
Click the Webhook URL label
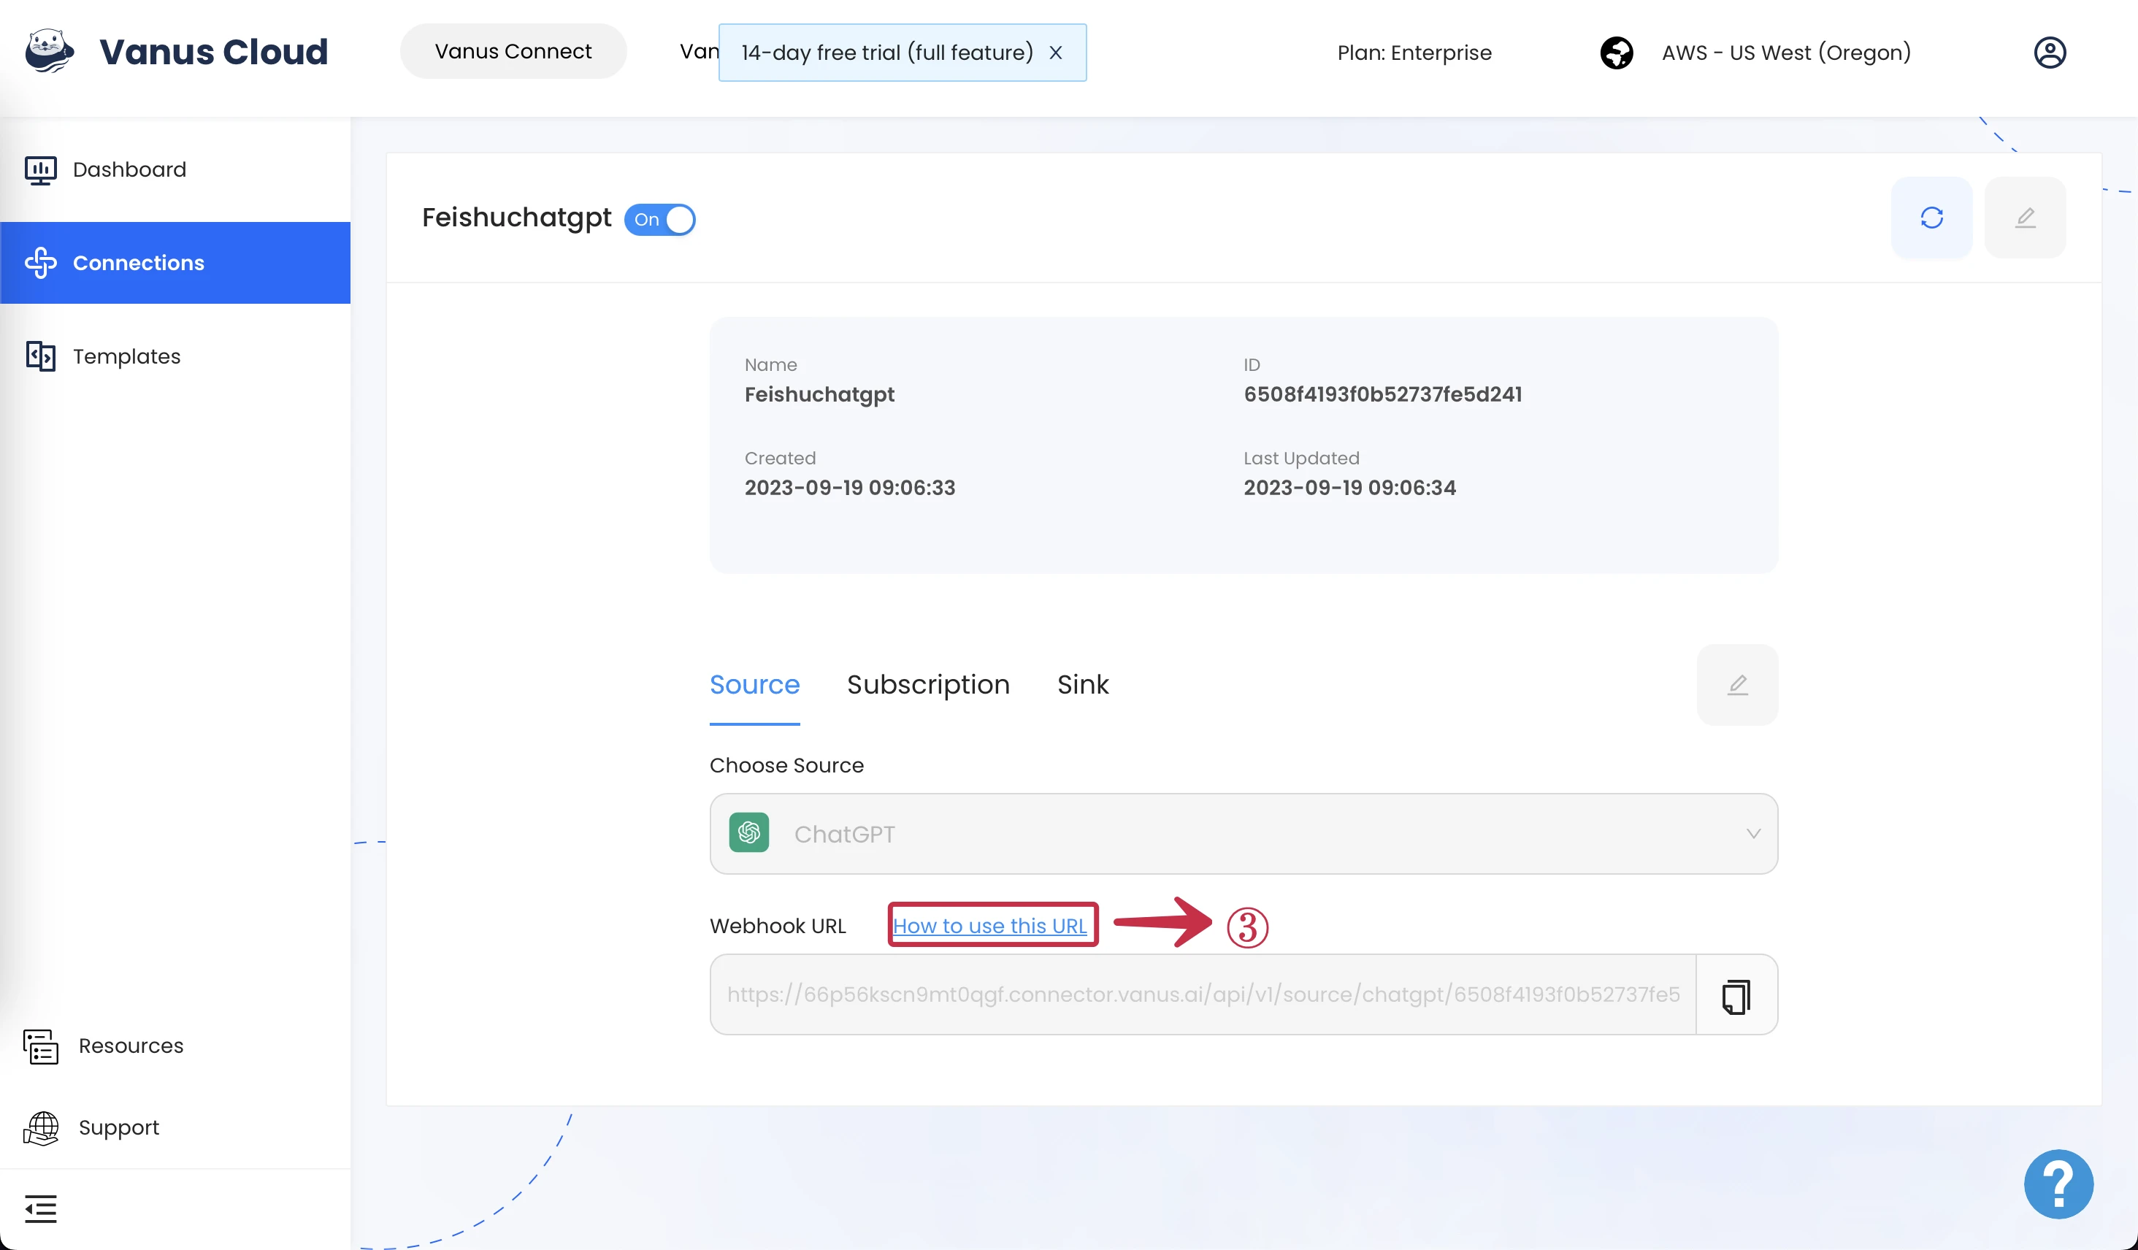click(778, 926)
